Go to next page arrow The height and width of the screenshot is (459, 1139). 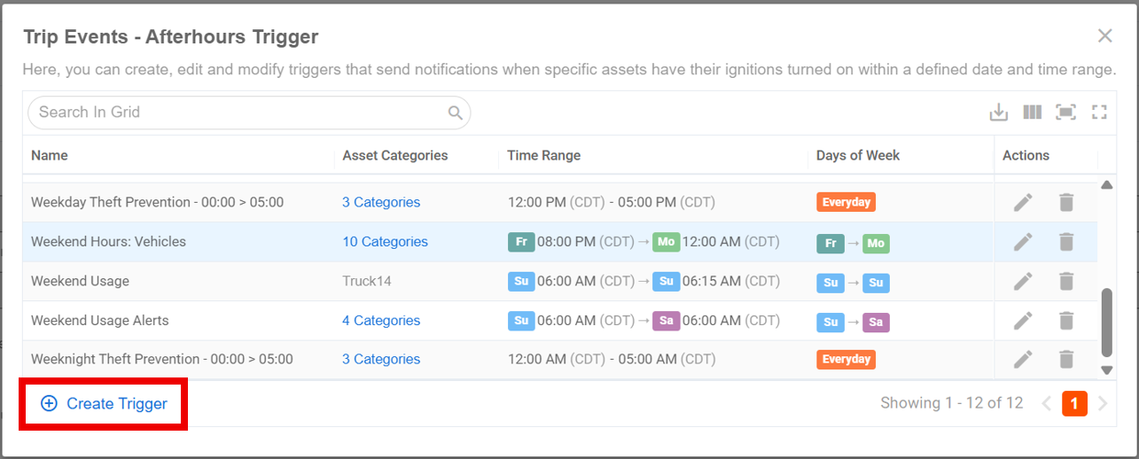pos(1103,404)
